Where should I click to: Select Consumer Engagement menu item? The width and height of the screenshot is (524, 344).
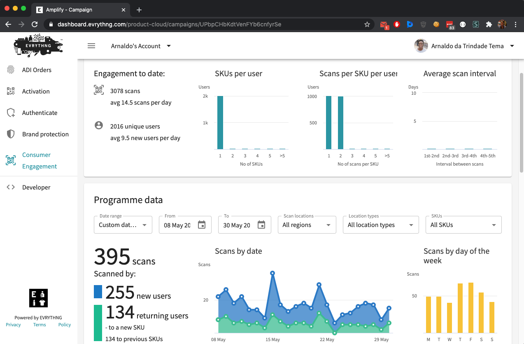(x=40, y=161)
